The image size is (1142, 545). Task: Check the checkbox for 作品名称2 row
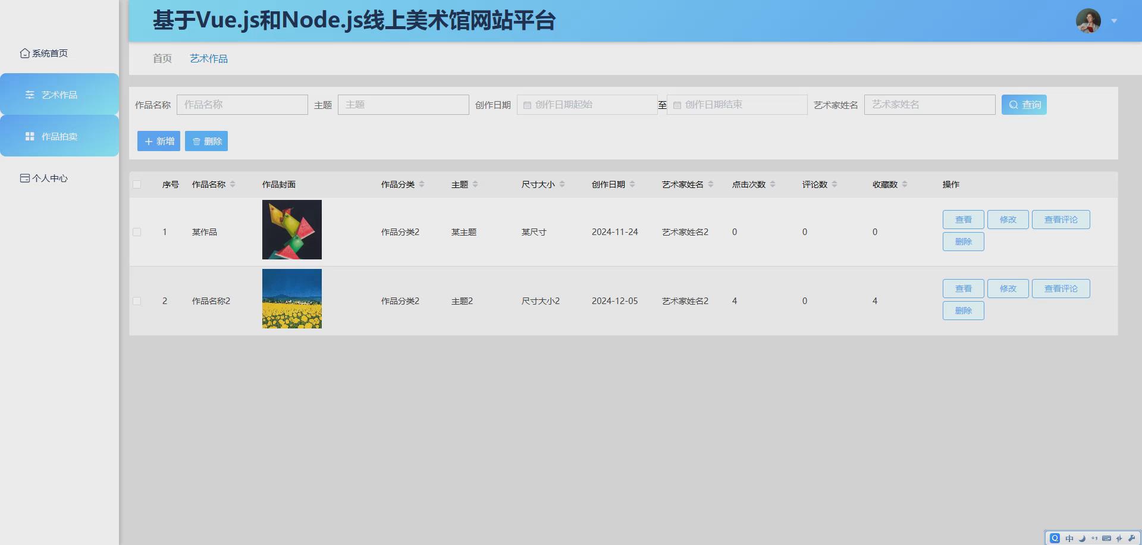(x=137, y=301)
